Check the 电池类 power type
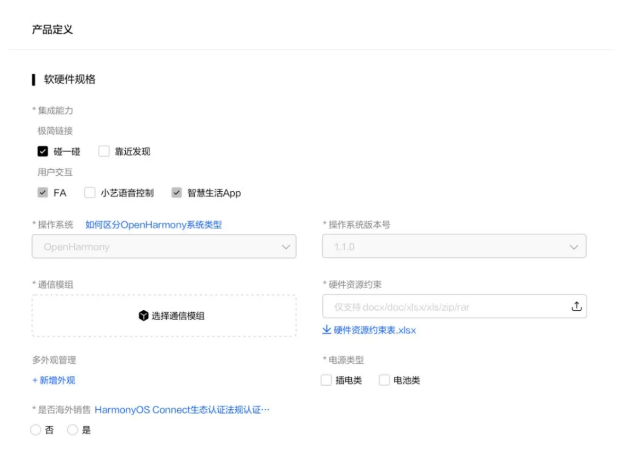The width and height of the screenshot is (617, 457). [384, 379]
